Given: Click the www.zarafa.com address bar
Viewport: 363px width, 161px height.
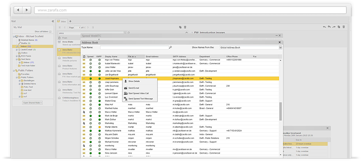Looking at the screenshot, I should pos(190,10).
